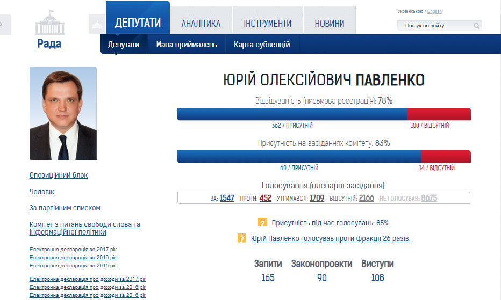Click the committee presence 83% bar
This screenshot has height=300, width=501.
pyautogui.click(x=324, y=156)
